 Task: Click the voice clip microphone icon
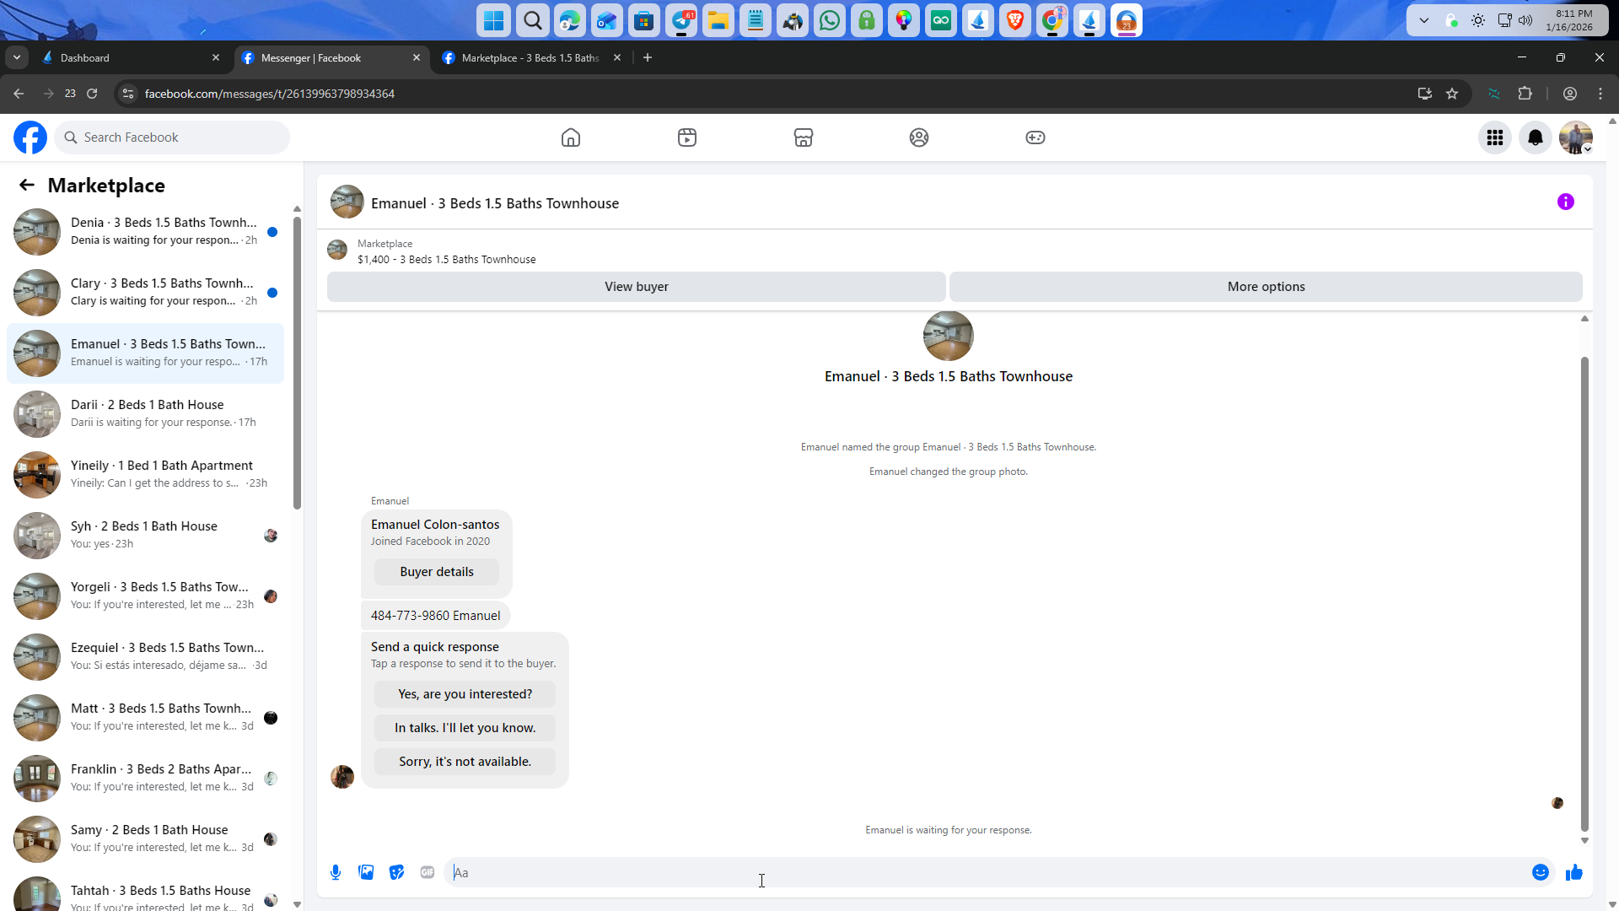tap(336, 872)
